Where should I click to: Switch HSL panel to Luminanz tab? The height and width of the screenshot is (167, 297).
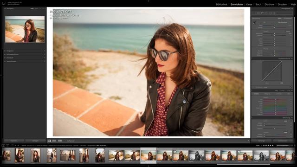tap(278, 94)
